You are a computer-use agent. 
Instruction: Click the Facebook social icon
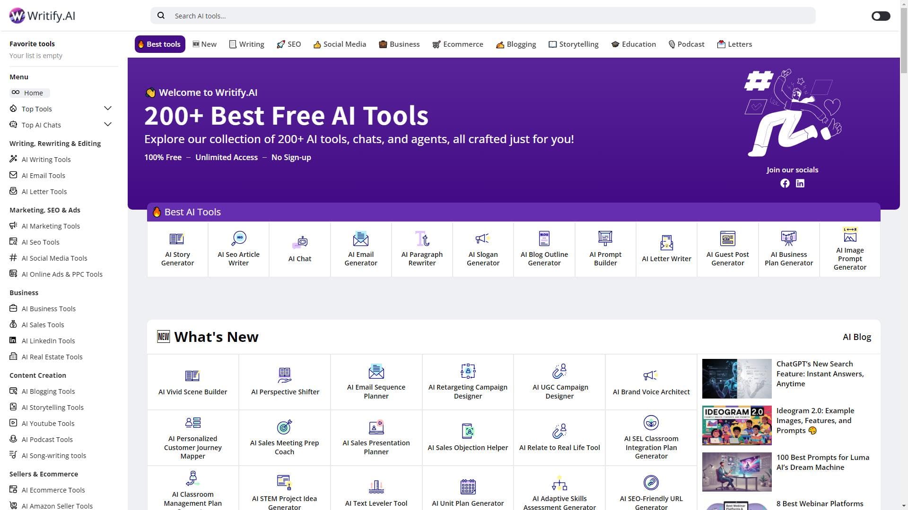pos(785,184)
